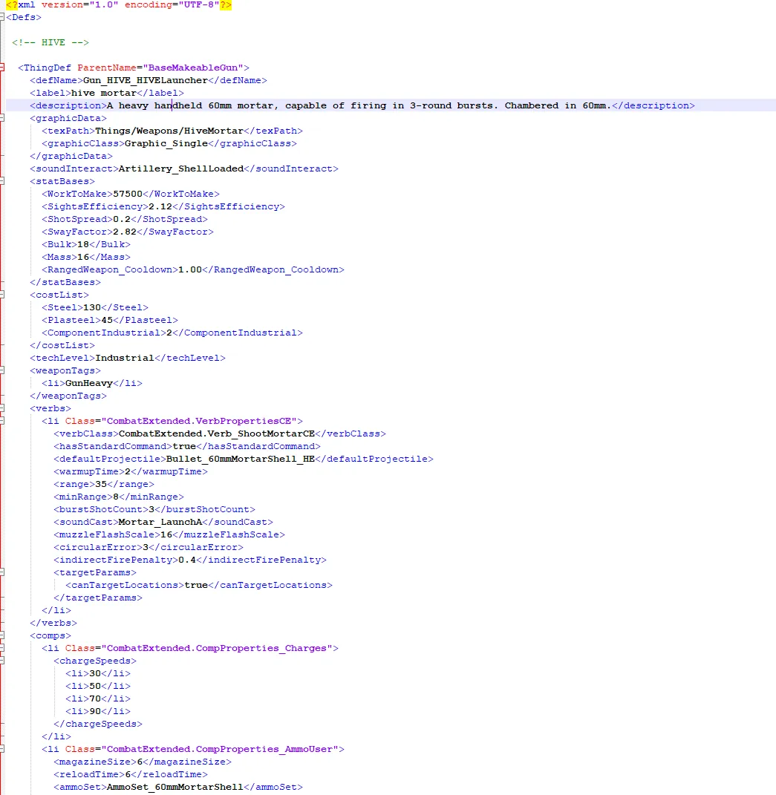This screenshot has width=776, height=795.
Task: Collapse the VerbPropertiesCE li block
Action: 3,421
